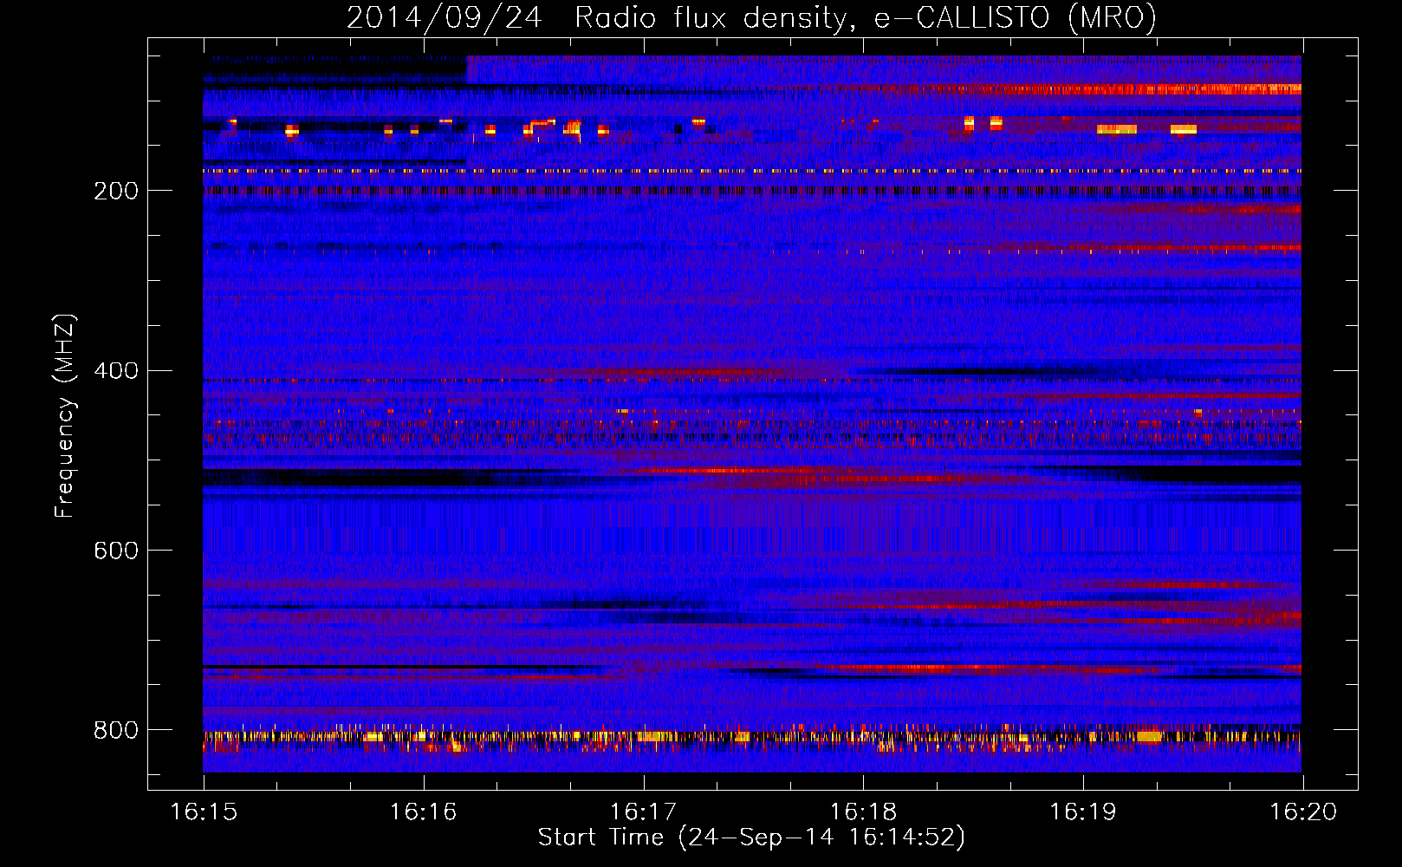This screenshot has width=1402, height=867.
Task: Click the "Start Time (24-Sep-14 16:14:52)" label
Action: pyautogui.click(x=751, y=838)
